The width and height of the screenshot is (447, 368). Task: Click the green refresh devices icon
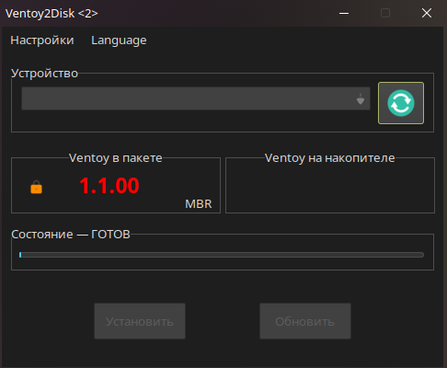click(x=401, y=103)
